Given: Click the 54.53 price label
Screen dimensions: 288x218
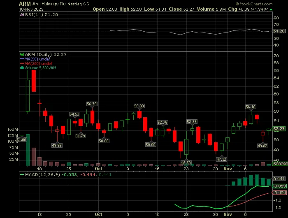Looking at the screenshot, I should [74, 114].
